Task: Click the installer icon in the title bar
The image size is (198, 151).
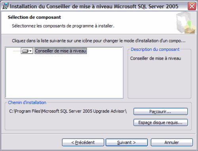Action: coord(5,6)
